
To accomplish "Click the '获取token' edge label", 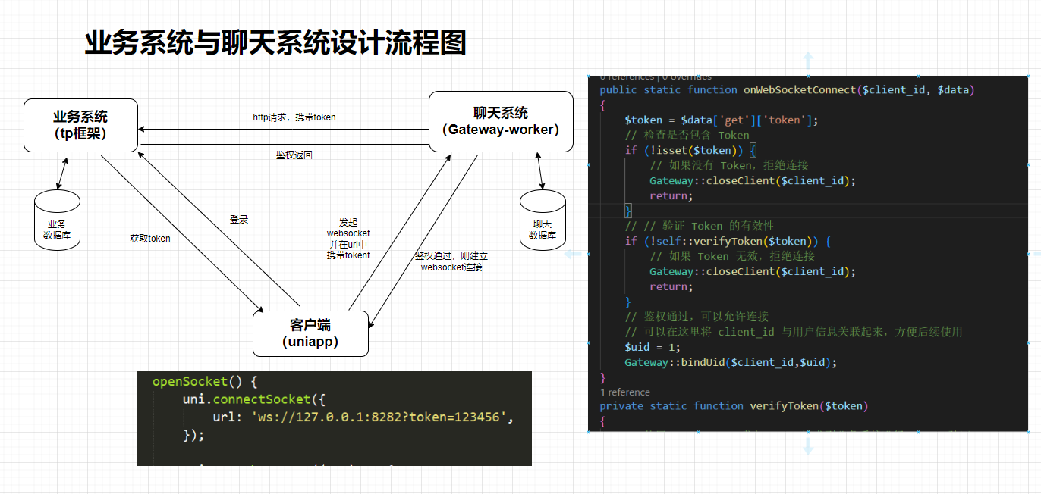I will (150, 238).
